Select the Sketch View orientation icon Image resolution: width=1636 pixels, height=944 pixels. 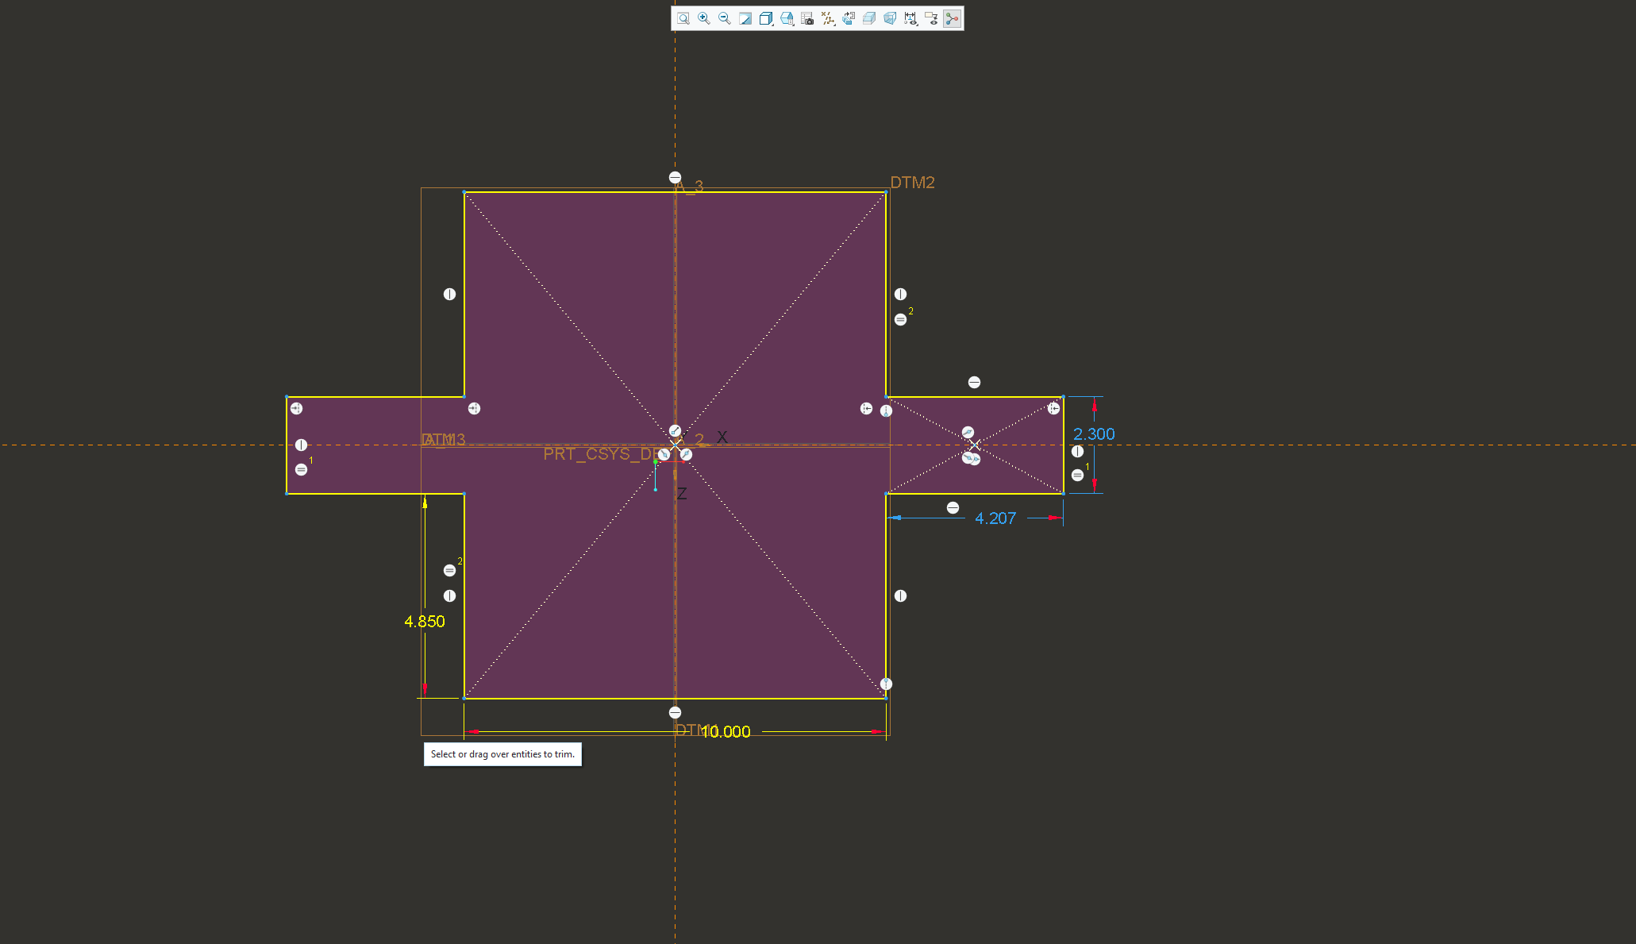[848, 18]
